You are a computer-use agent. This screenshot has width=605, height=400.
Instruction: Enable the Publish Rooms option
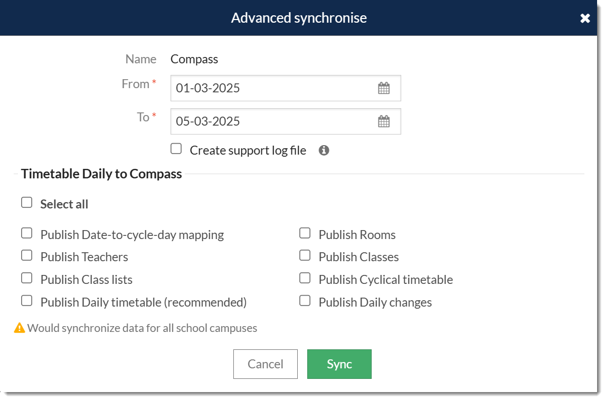pos(305,233)
